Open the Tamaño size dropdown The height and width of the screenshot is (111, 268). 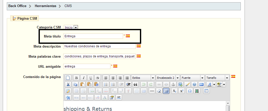[227, 78]
